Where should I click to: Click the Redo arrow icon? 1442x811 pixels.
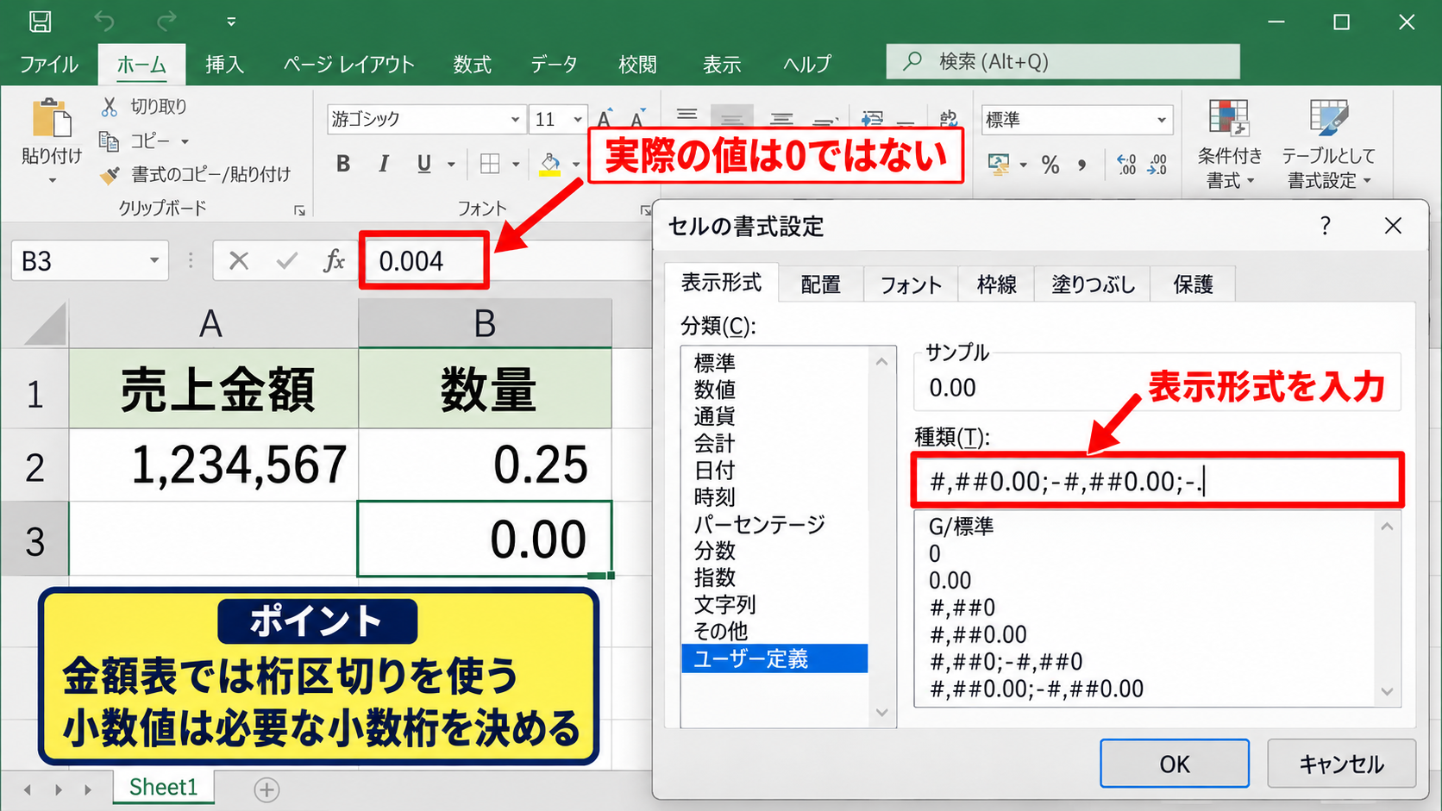[x=166, y=21]
